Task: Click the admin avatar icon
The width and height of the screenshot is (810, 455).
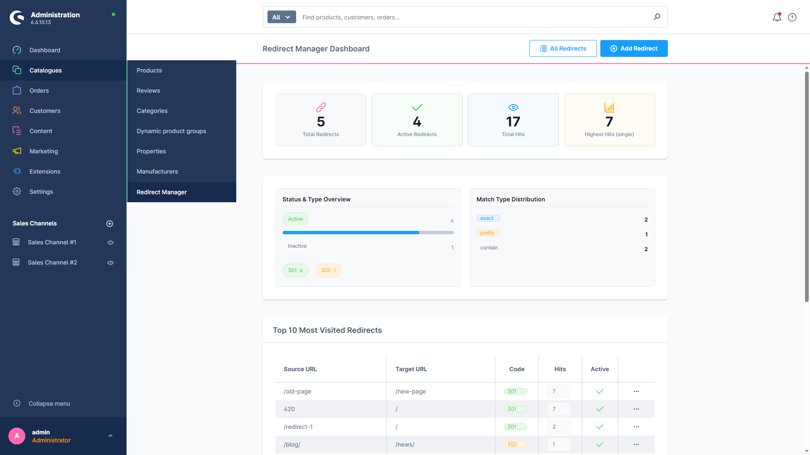Action: pyautogui.click(x=17, y=436)
